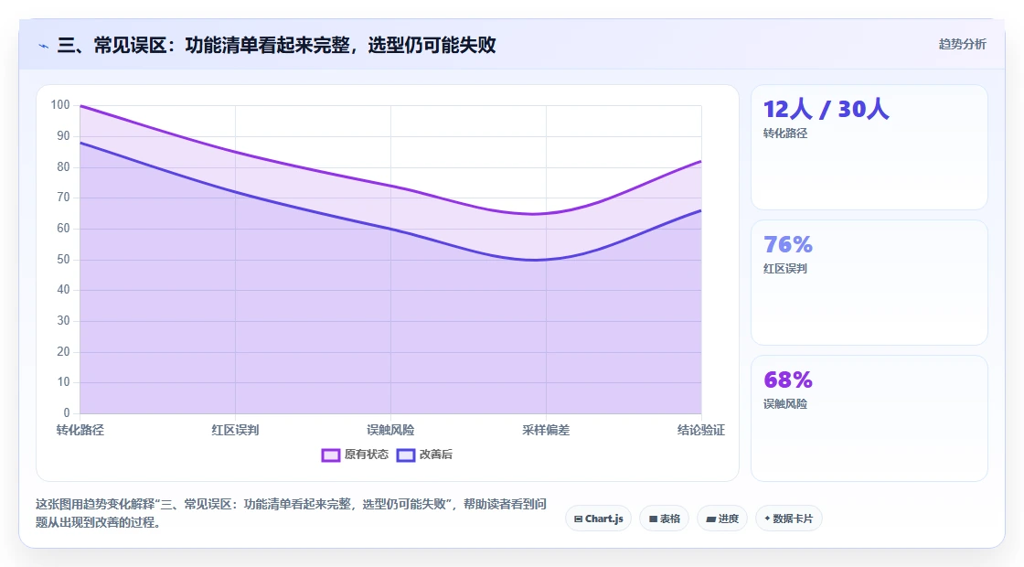Click the 12人 / 30人 value text
1024x567 pixels.
click(827, 109)
